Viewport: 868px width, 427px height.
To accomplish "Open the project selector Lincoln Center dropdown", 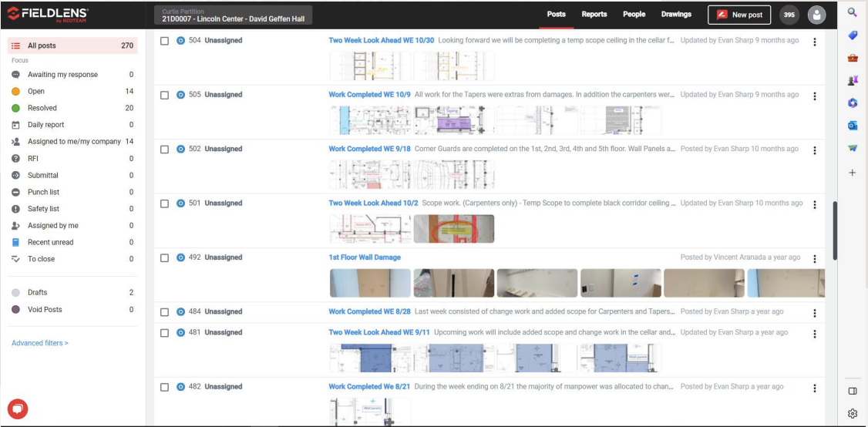I will tap(233, 15).
